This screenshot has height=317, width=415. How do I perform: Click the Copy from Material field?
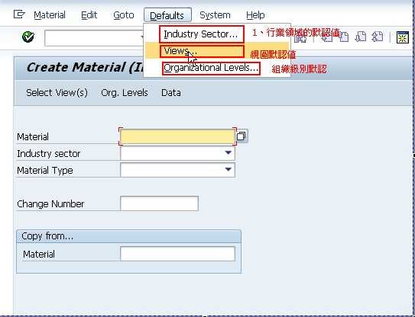point(177,254)
